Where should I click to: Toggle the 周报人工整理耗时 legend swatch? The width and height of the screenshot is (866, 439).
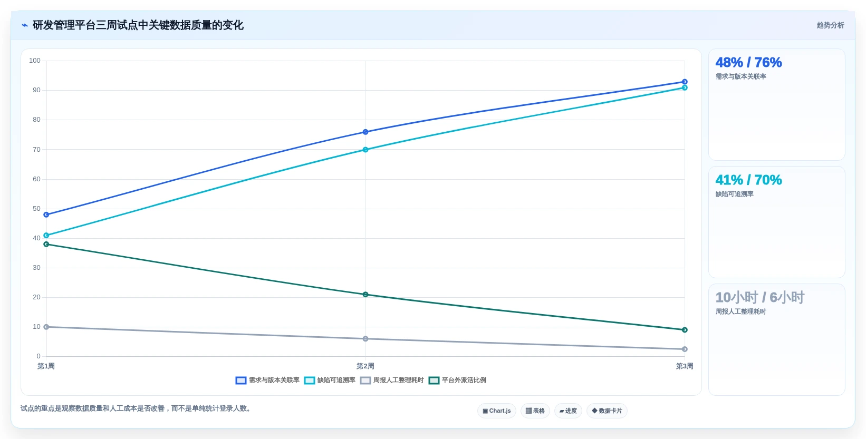[365, 381]
